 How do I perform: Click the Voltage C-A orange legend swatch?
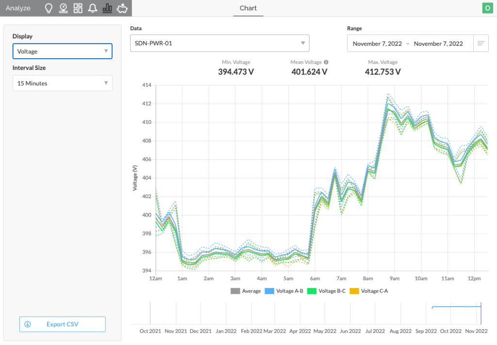(354, 291)
